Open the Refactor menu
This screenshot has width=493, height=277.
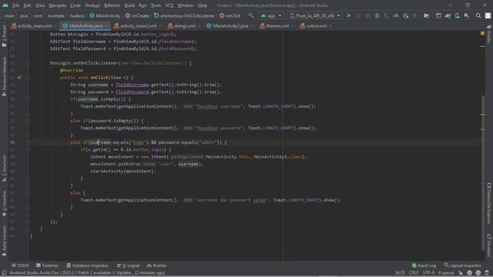(x=112, y=5)
